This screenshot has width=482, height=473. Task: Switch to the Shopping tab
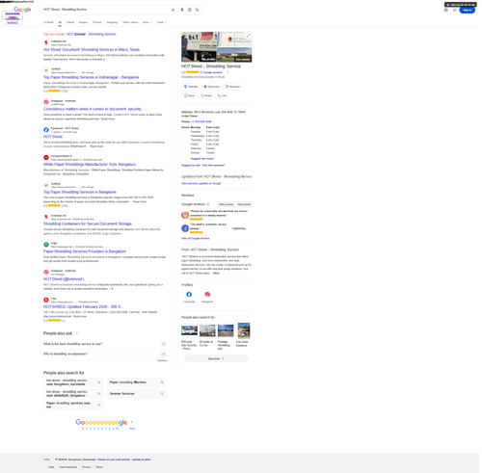pos(112,22)
